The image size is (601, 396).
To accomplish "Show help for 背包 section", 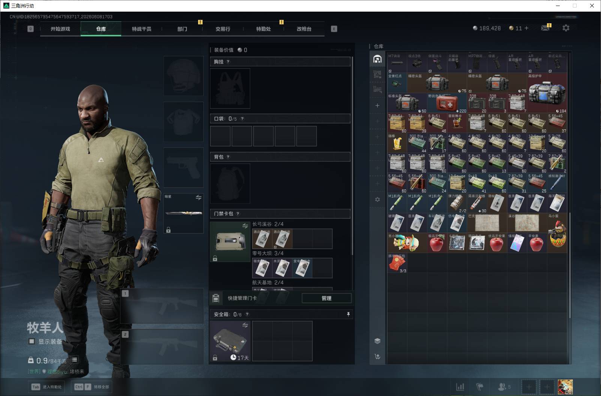I will [228, 157].
